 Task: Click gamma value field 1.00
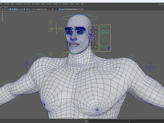56,9
